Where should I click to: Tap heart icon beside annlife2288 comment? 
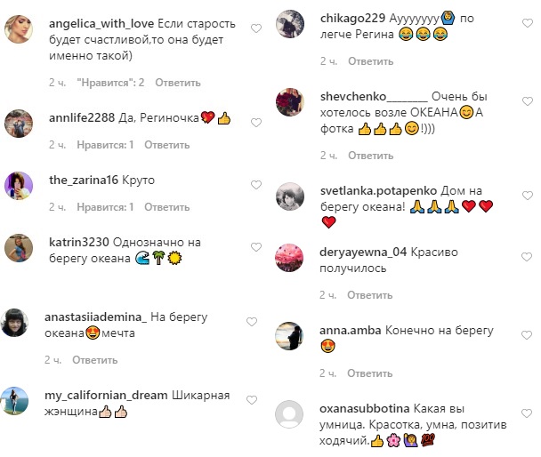(x=256, y=123)
